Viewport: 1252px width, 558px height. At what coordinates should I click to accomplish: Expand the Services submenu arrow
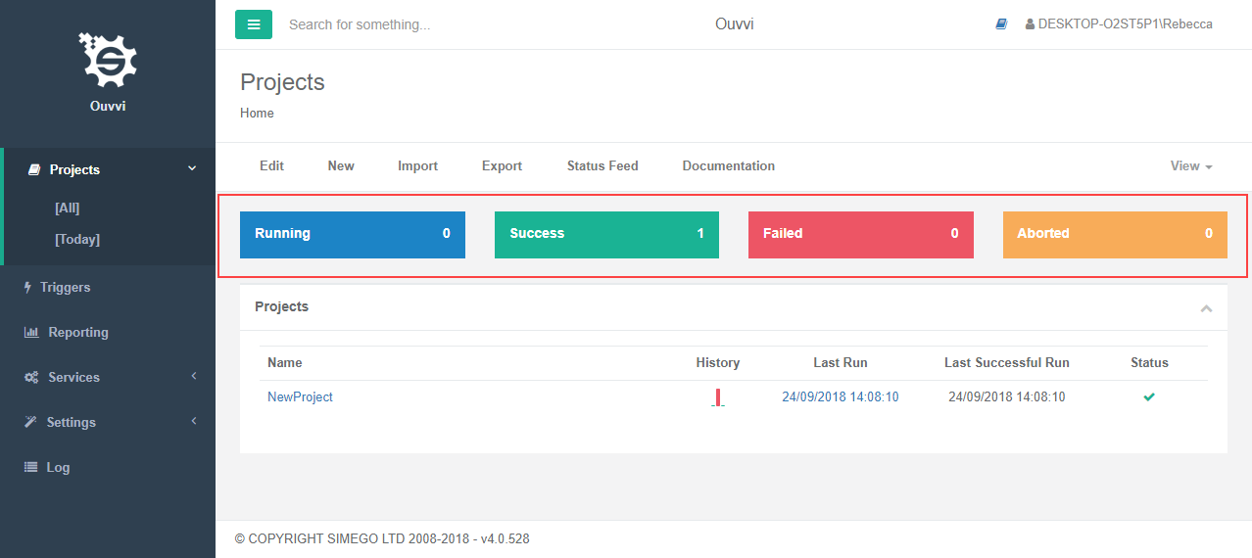[194, 376]
